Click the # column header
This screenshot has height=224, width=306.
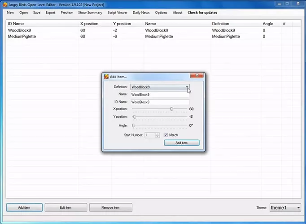coord(284,24)
